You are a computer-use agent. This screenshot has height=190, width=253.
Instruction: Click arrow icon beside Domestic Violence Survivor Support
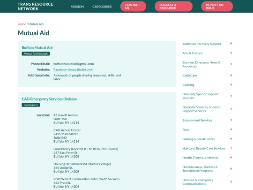(x=231, y=109)
